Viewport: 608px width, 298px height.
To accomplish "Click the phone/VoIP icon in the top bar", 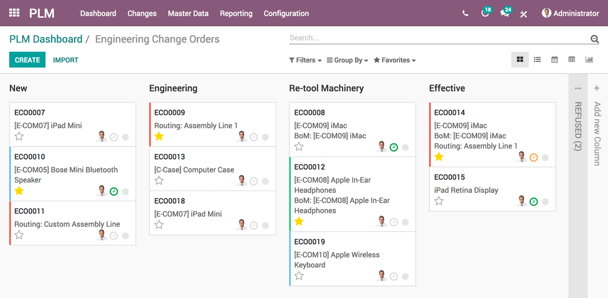I will coord(465,13).
